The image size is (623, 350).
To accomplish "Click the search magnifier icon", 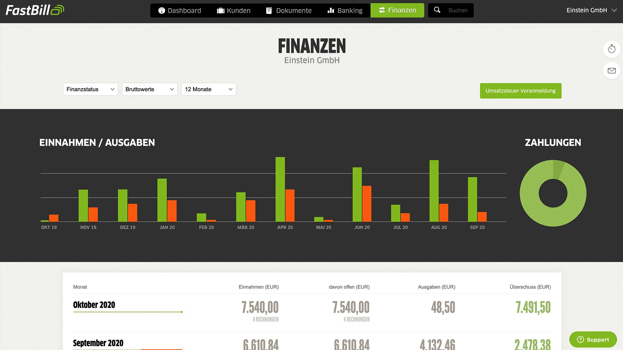I will click(x=437, y=10).
